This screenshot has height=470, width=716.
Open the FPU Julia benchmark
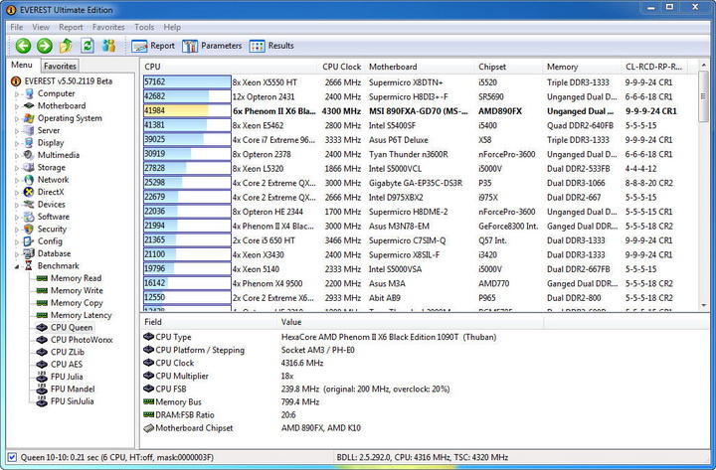[67, 377]
